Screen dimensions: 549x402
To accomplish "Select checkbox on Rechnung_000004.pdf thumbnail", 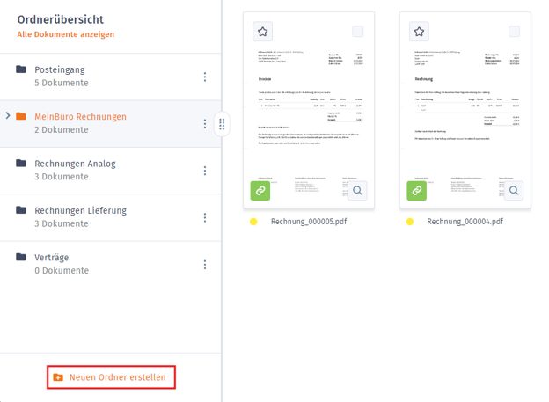I will coord(515,32).
